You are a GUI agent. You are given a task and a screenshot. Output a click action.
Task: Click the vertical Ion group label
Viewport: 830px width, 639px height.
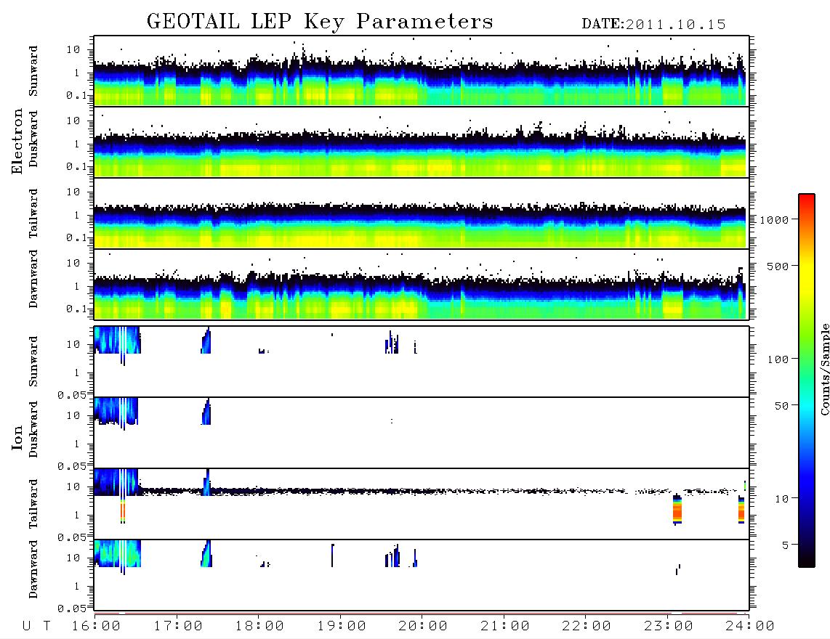click(17, 437)
